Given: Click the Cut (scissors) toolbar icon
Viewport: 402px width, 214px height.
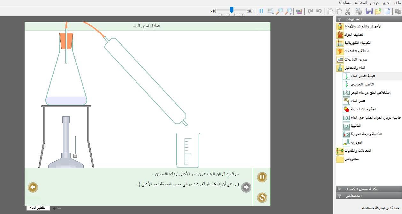Looking at the screenshot, I should tap(348, 11).
